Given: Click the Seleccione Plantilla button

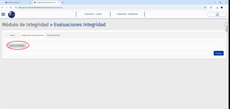Looking at the screenshot, I should click(x=17, y=46).
